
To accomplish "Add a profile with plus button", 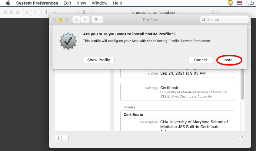I will (x=58, y=138).
